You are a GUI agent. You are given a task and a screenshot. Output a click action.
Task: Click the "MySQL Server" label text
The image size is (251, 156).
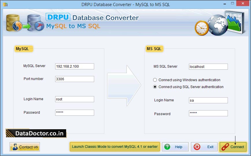pos(34,66)
